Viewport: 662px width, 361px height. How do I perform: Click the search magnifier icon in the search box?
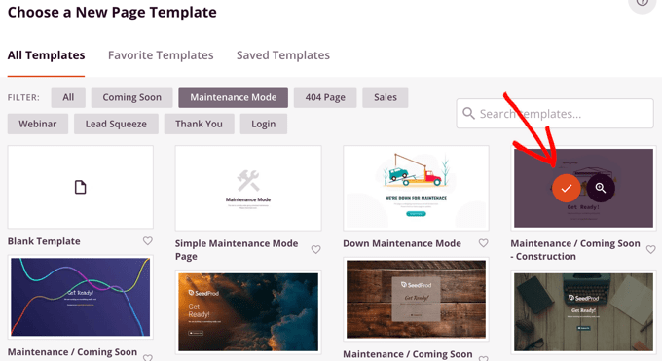(468, 113)
